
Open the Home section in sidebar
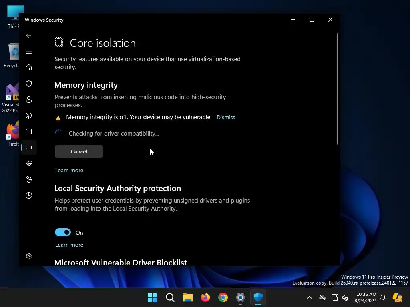(29, 68)
